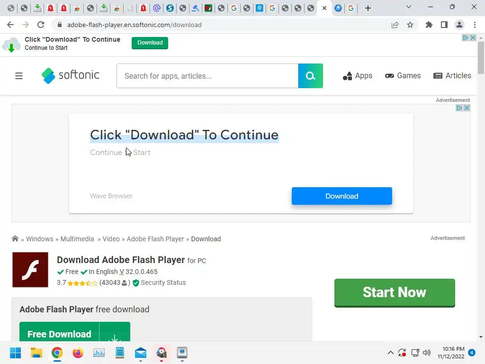Open the Adobe Flash Player breadcrumb link
The width and height of the screenshot is (485, 364).
tap(155, 239)
